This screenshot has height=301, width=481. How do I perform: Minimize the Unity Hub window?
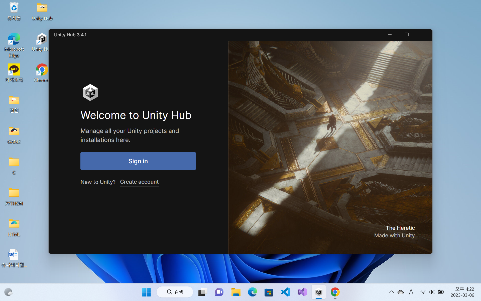[390, 35]
